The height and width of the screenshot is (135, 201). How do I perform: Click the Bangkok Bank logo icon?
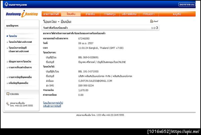tap(6, 4)
